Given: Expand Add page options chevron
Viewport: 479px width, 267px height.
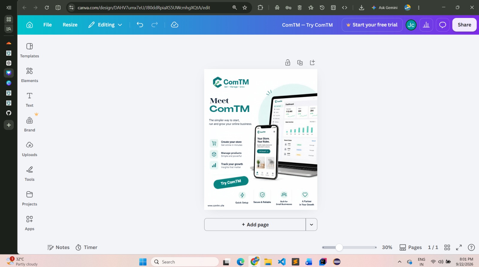Looking at the screenshot, I should click(311, 224).
